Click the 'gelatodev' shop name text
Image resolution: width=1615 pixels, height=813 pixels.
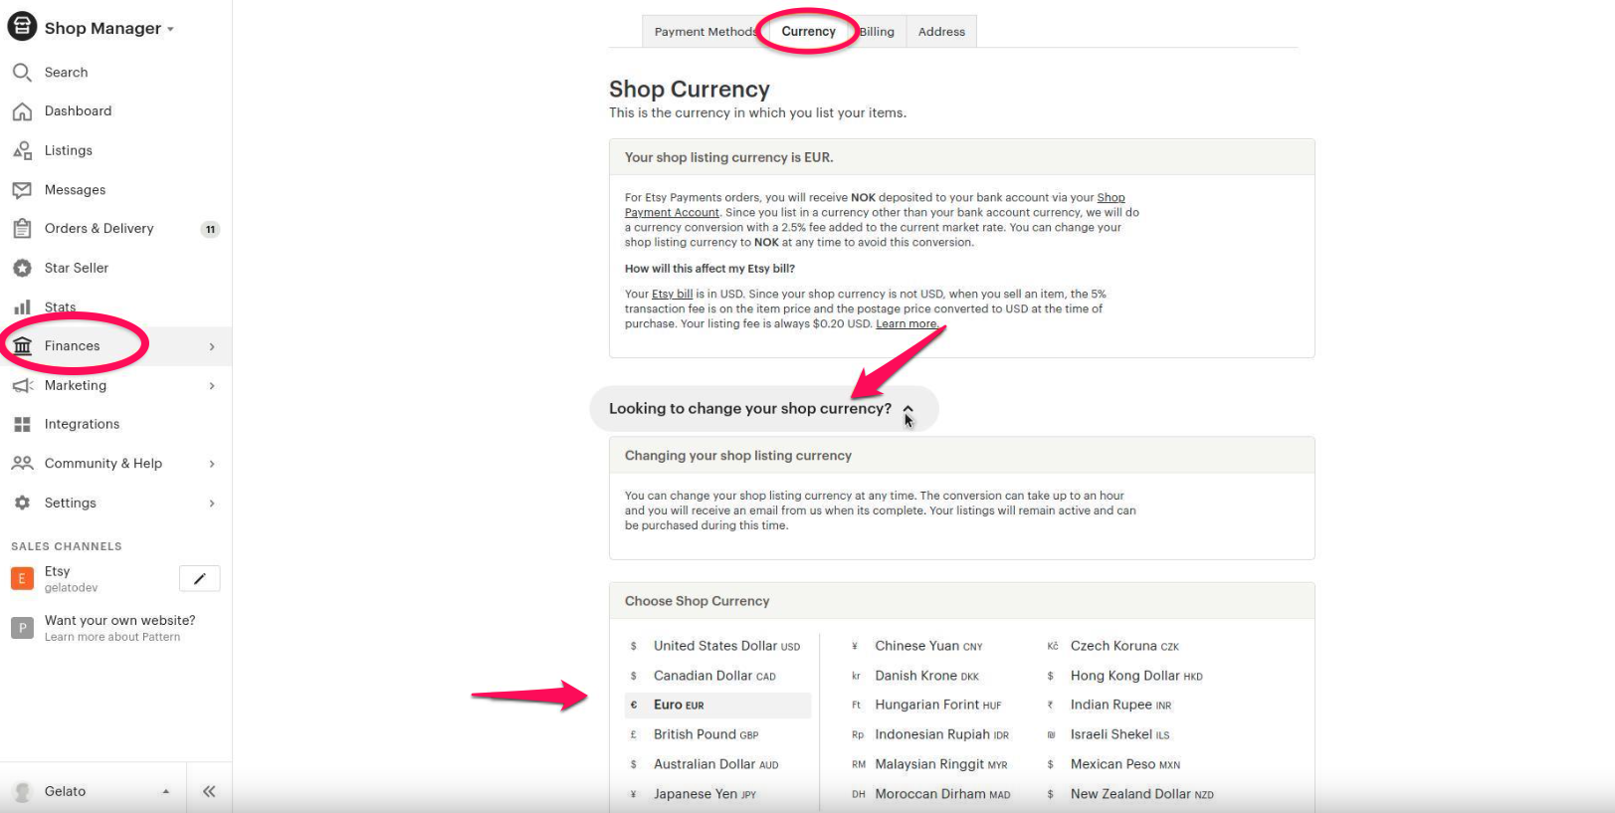tap(71, 588)
